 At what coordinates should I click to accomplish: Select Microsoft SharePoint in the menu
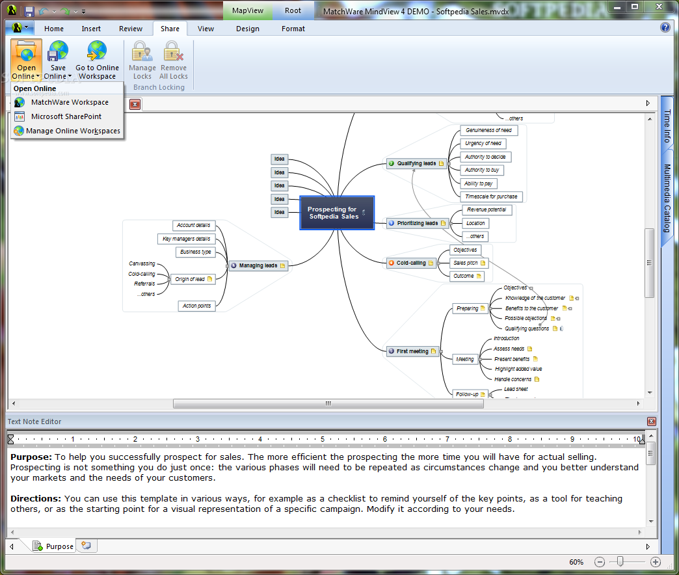tap(67, 116)
